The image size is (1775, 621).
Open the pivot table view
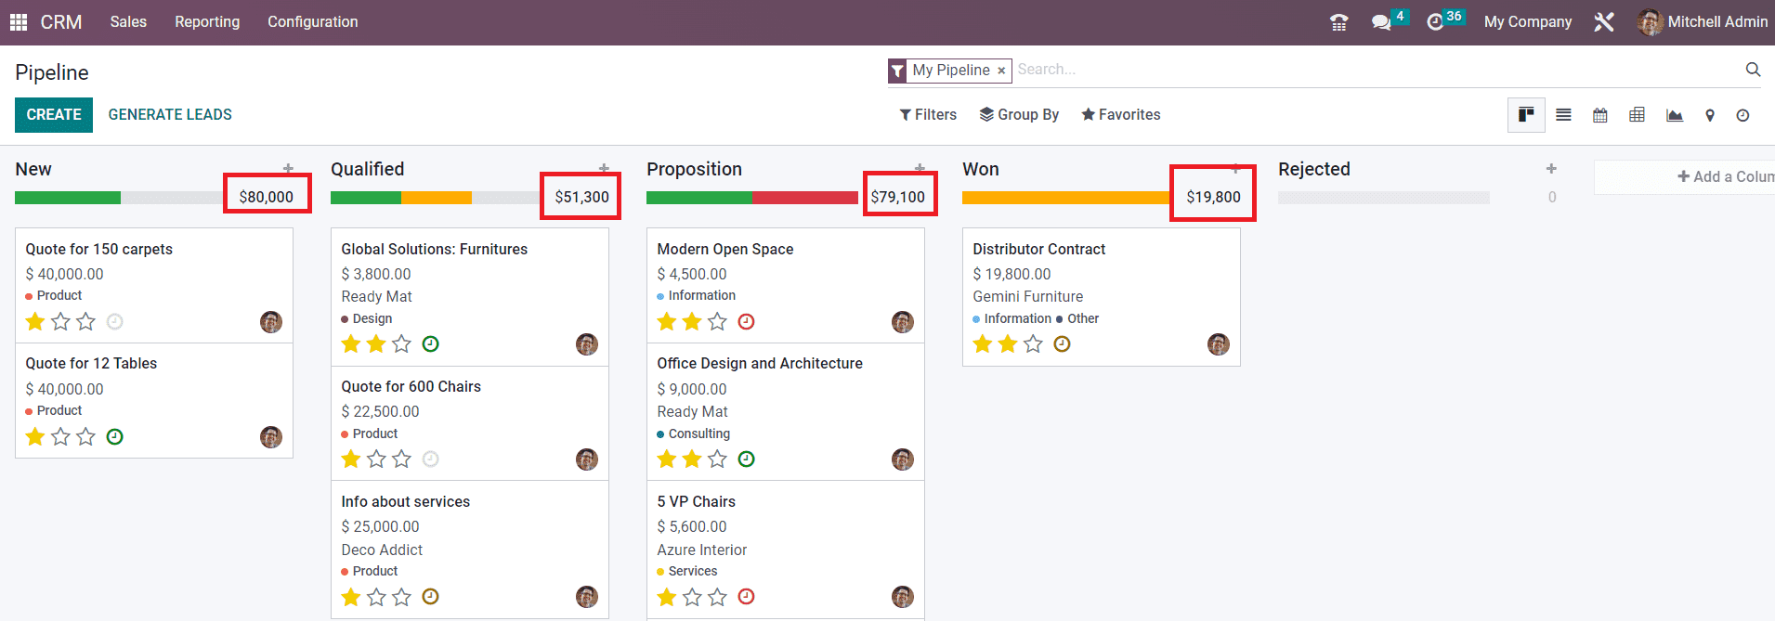pos(1637,115)
